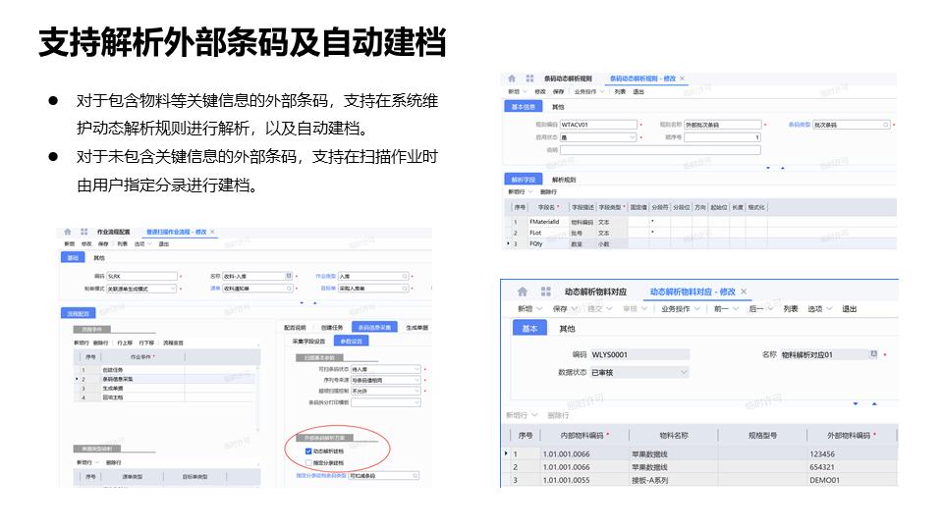Uncheck the 动态解析建档 checkbox
943x530 pixels.
[308, 450]
